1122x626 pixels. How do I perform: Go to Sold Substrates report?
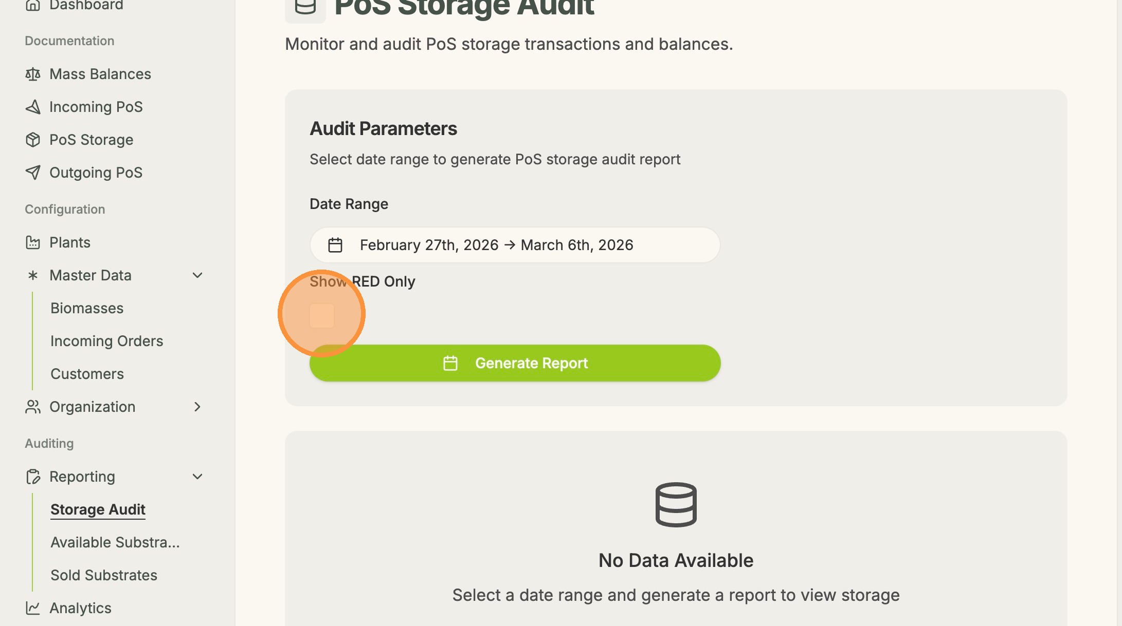click(104, 575)
